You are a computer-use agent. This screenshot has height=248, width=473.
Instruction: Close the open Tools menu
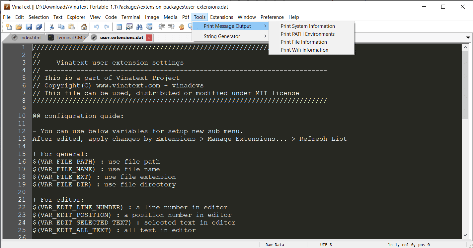[x=200, y=17]
